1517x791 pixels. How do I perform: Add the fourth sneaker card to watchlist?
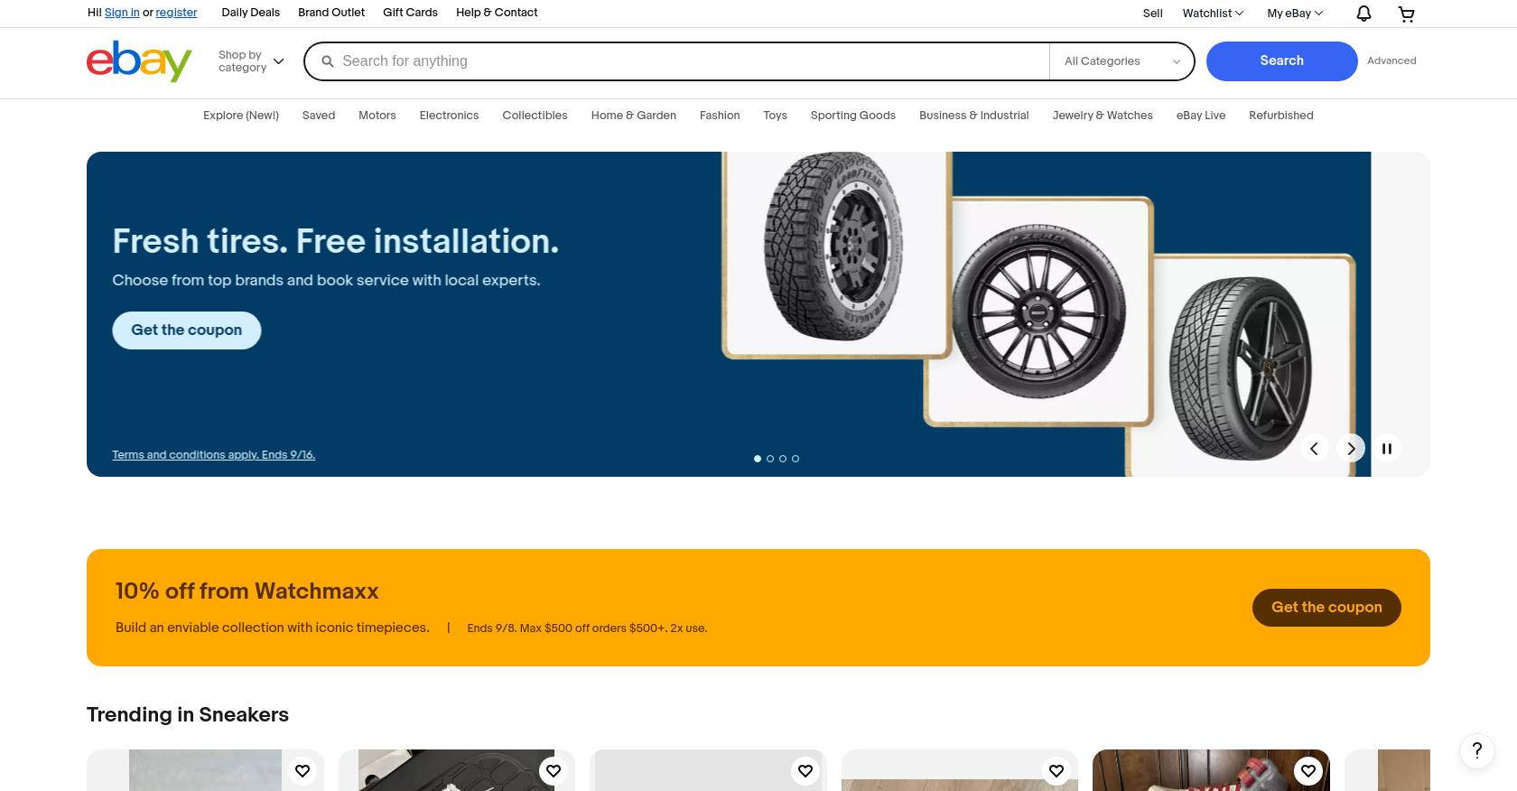[1056, 770]
